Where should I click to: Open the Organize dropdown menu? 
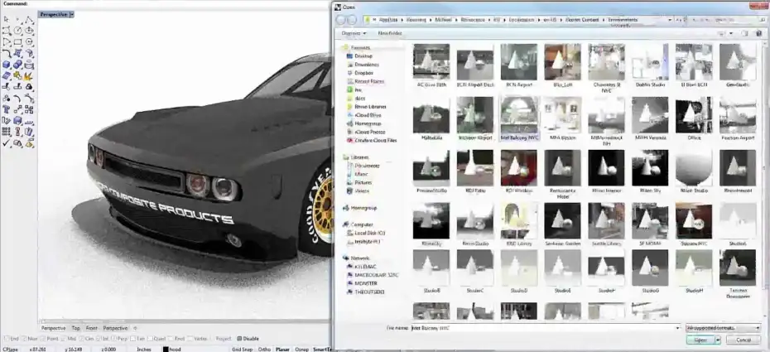coord(354,33)
